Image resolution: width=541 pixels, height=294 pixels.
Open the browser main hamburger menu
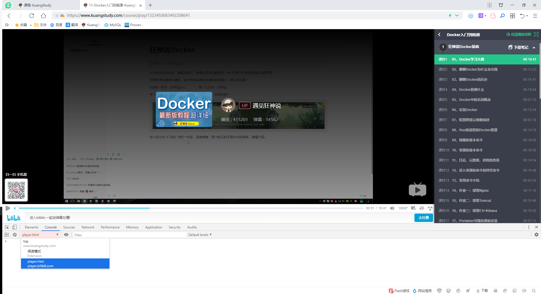coord(535,16)
